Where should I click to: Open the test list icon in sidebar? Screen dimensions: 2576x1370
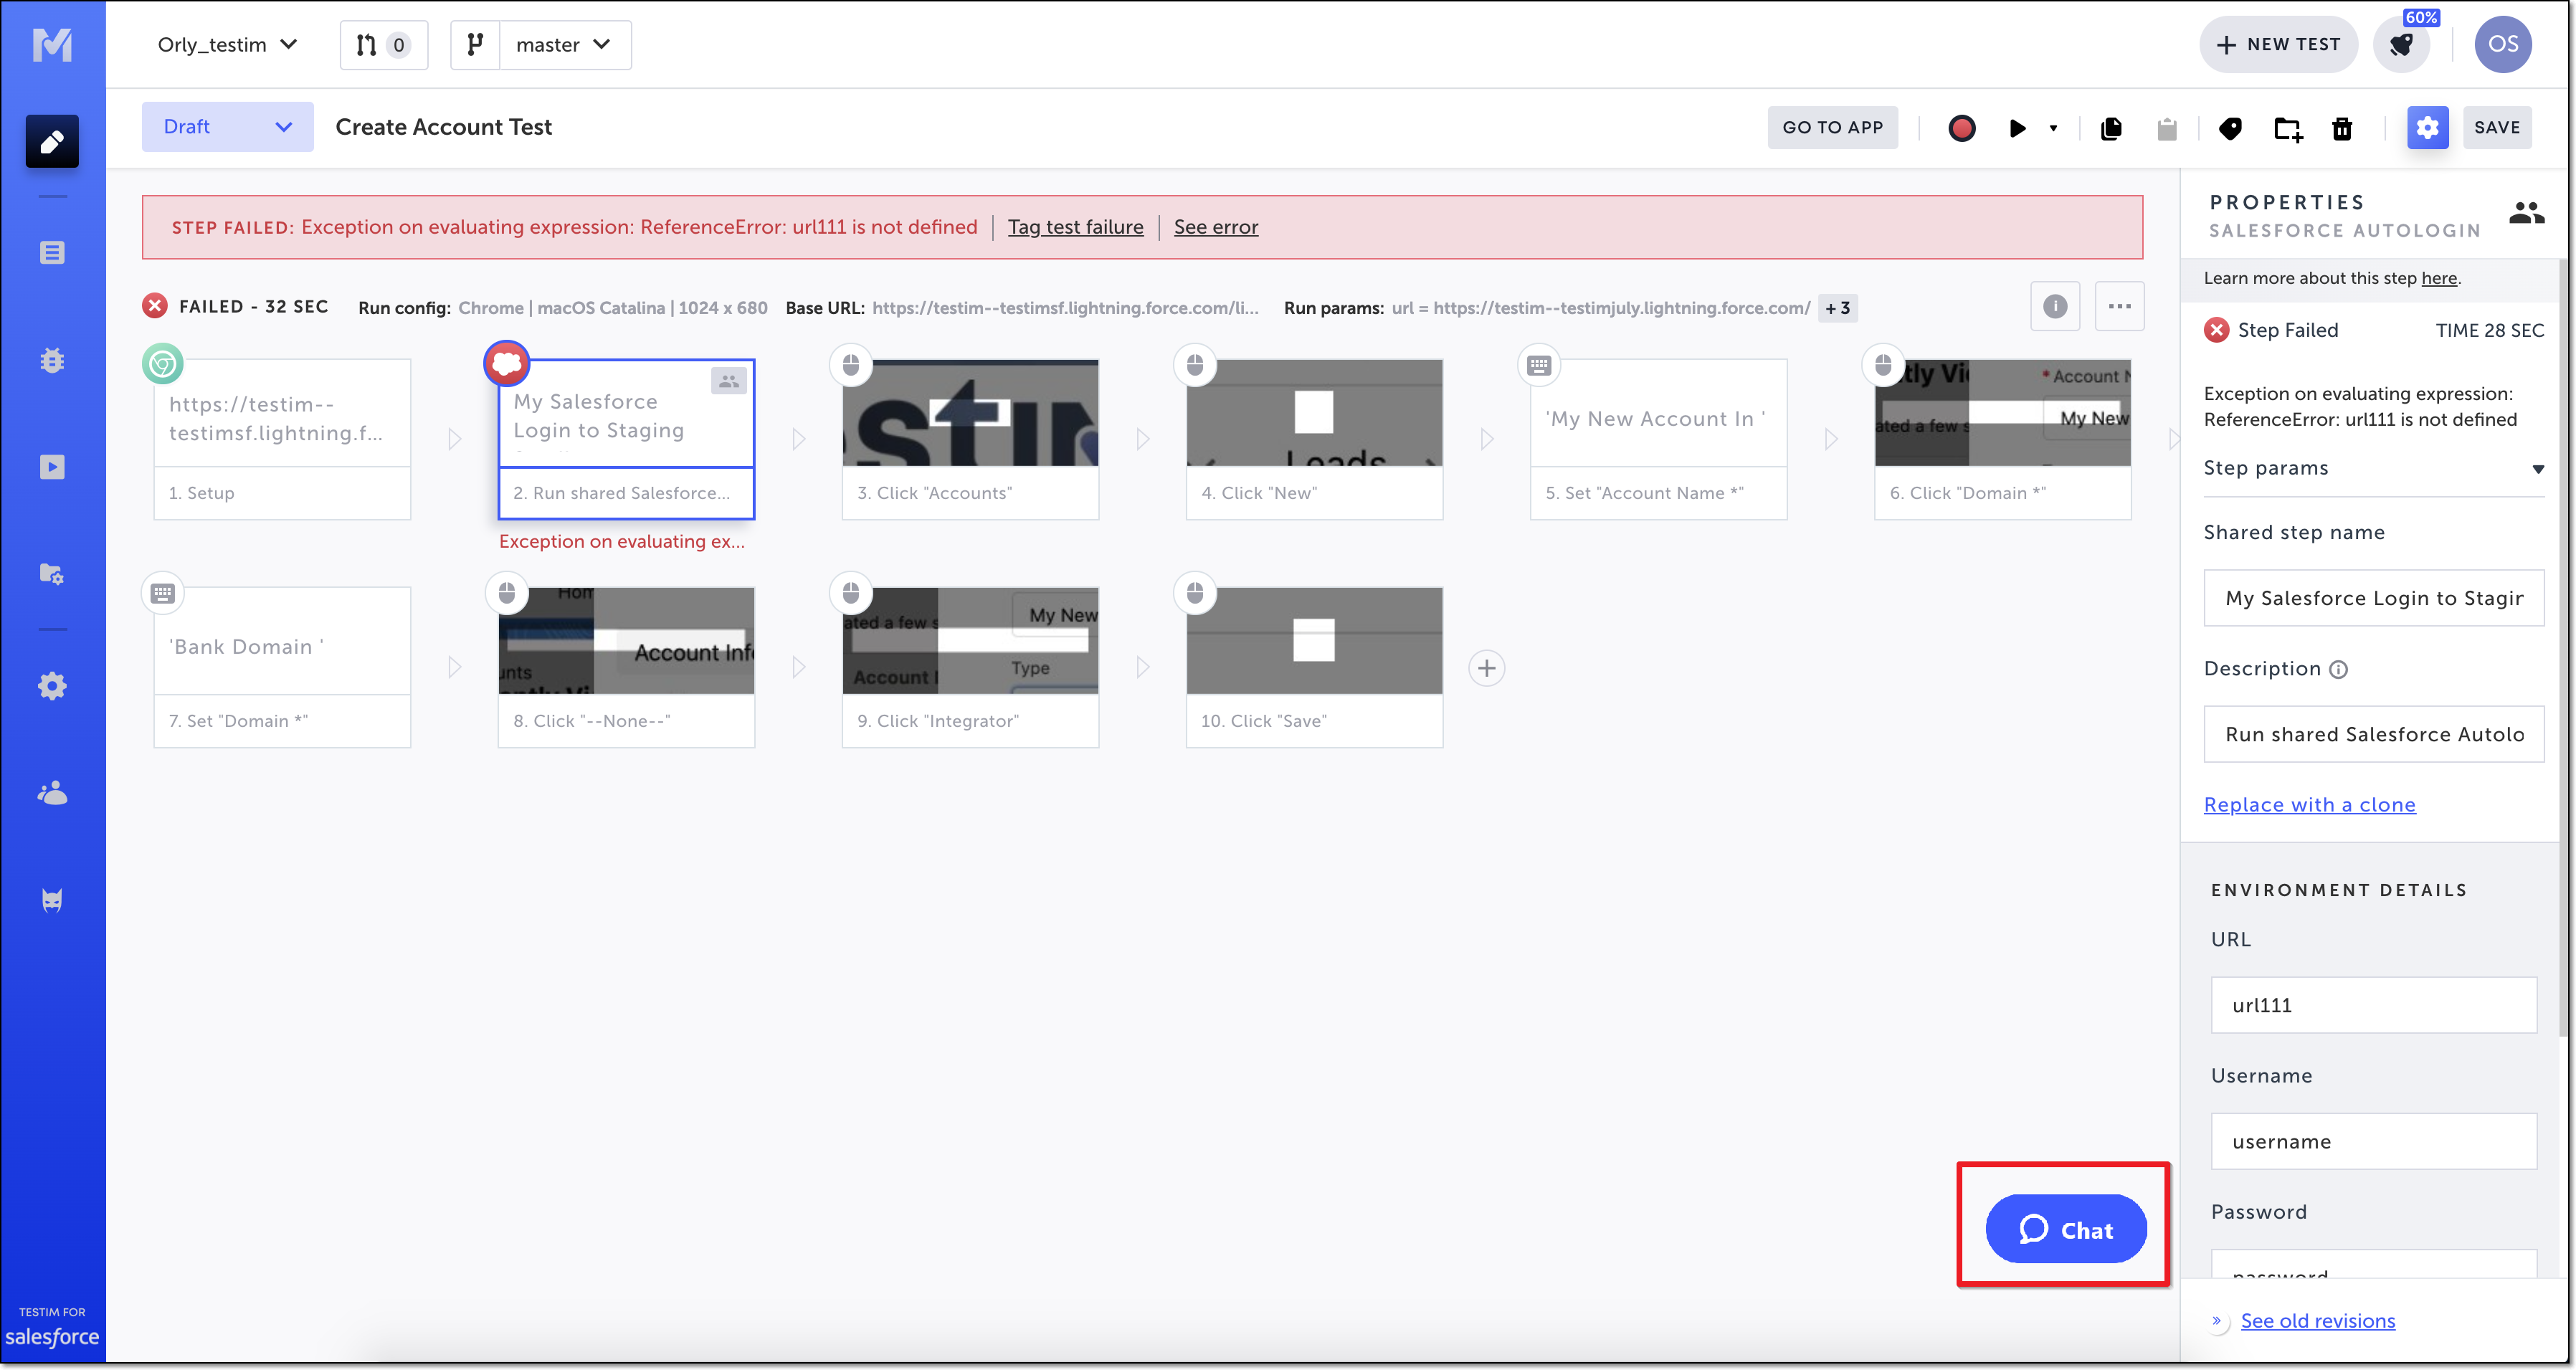(52, 252)
